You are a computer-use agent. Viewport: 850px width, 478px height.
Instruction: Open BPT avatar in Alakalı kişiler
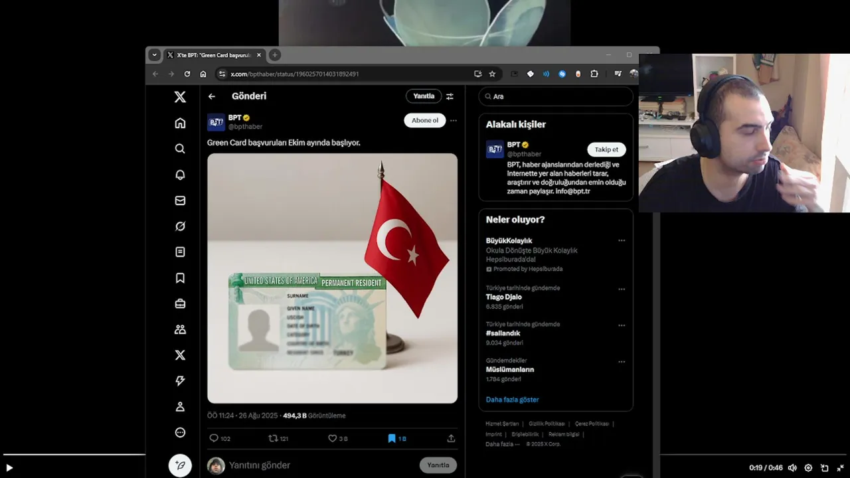[x=495, y=149]
